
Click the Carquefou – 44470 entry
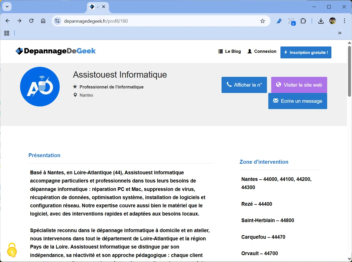point(263,237)
